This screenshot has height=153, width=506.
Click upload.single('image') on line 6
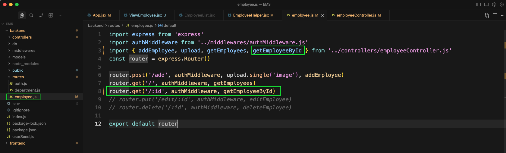pos(262,75)
